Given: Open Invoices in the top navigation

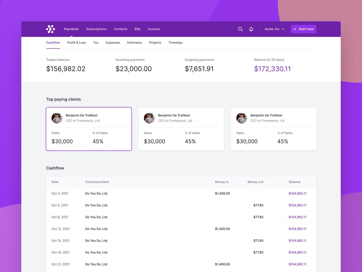Looking at the screenshot, I should (154, 29).
